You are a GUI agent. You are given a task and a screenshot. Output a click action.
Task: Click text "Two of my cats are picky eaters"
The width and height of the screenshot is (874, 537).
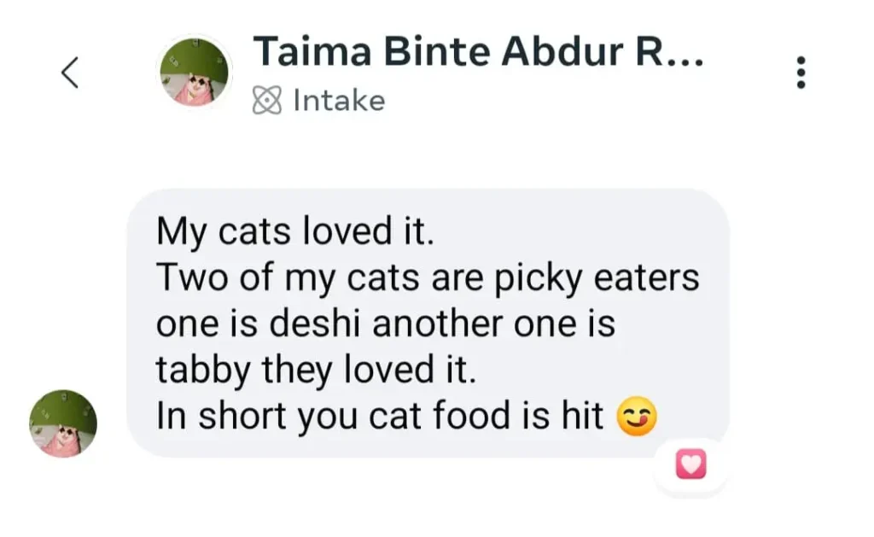tap(427, 278)
